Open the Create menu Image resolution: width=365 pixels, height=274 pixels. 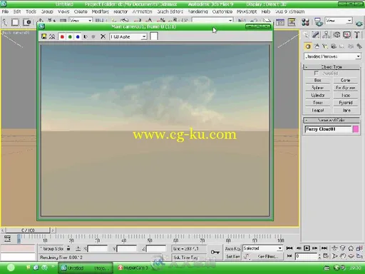(81, 11)
